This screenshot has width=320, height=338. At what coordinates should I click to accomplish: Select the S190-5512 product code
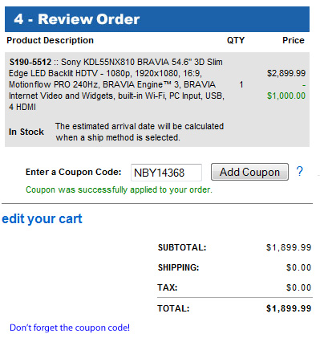(x=30, y=62)
